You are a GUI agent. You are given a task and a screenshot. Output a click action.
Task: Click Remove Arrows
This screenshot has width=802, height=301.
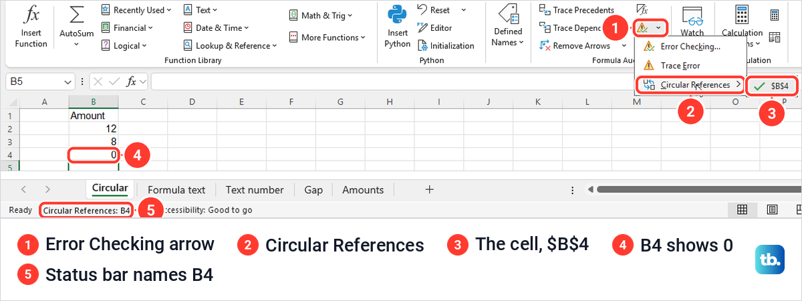[x=575, y=46]
